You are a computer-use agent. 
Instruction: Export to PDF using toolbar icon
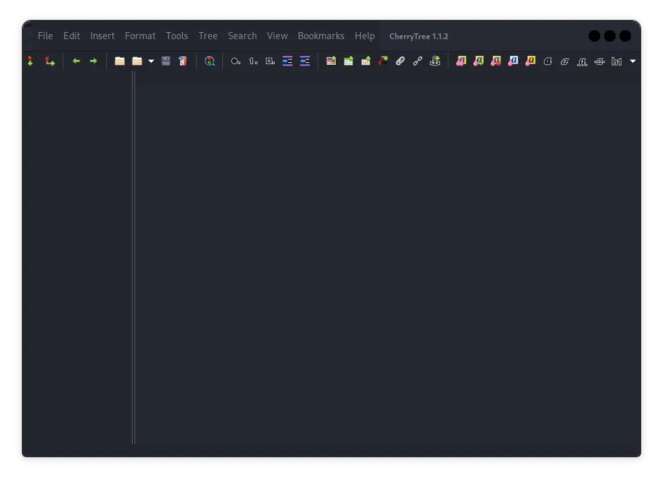pos(183,62)
